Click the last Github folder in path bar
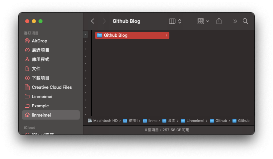 (x=241, y=121)
